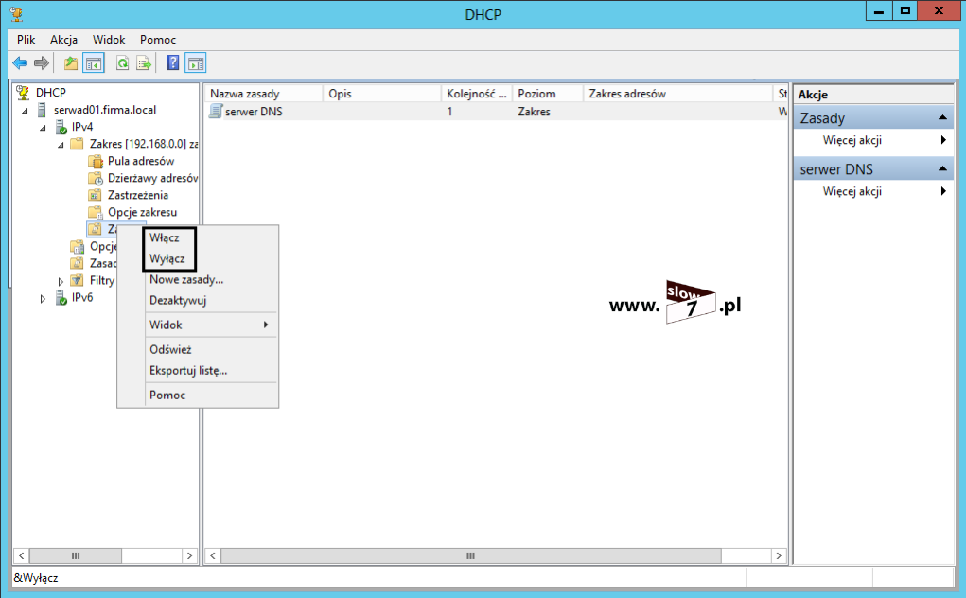Toggle the Action pane toolbar icon
Screen dimensions: 966x598
coord(196,63)
